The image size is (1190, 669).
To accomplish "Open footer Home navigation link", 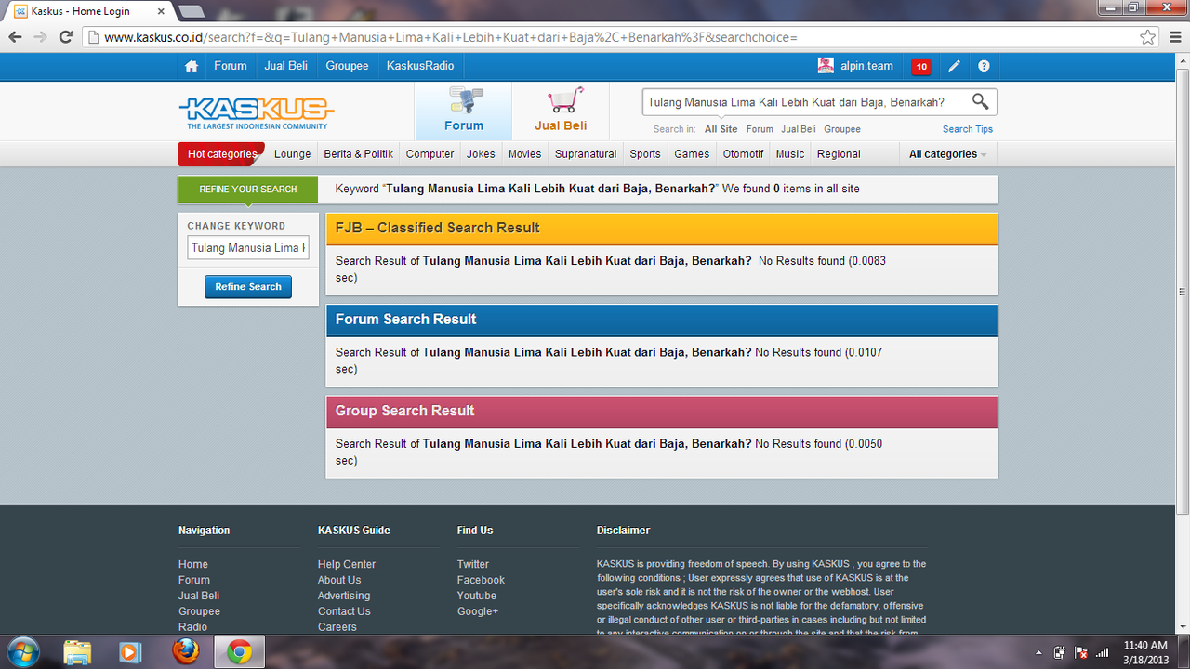I will [x=193, y=564].
